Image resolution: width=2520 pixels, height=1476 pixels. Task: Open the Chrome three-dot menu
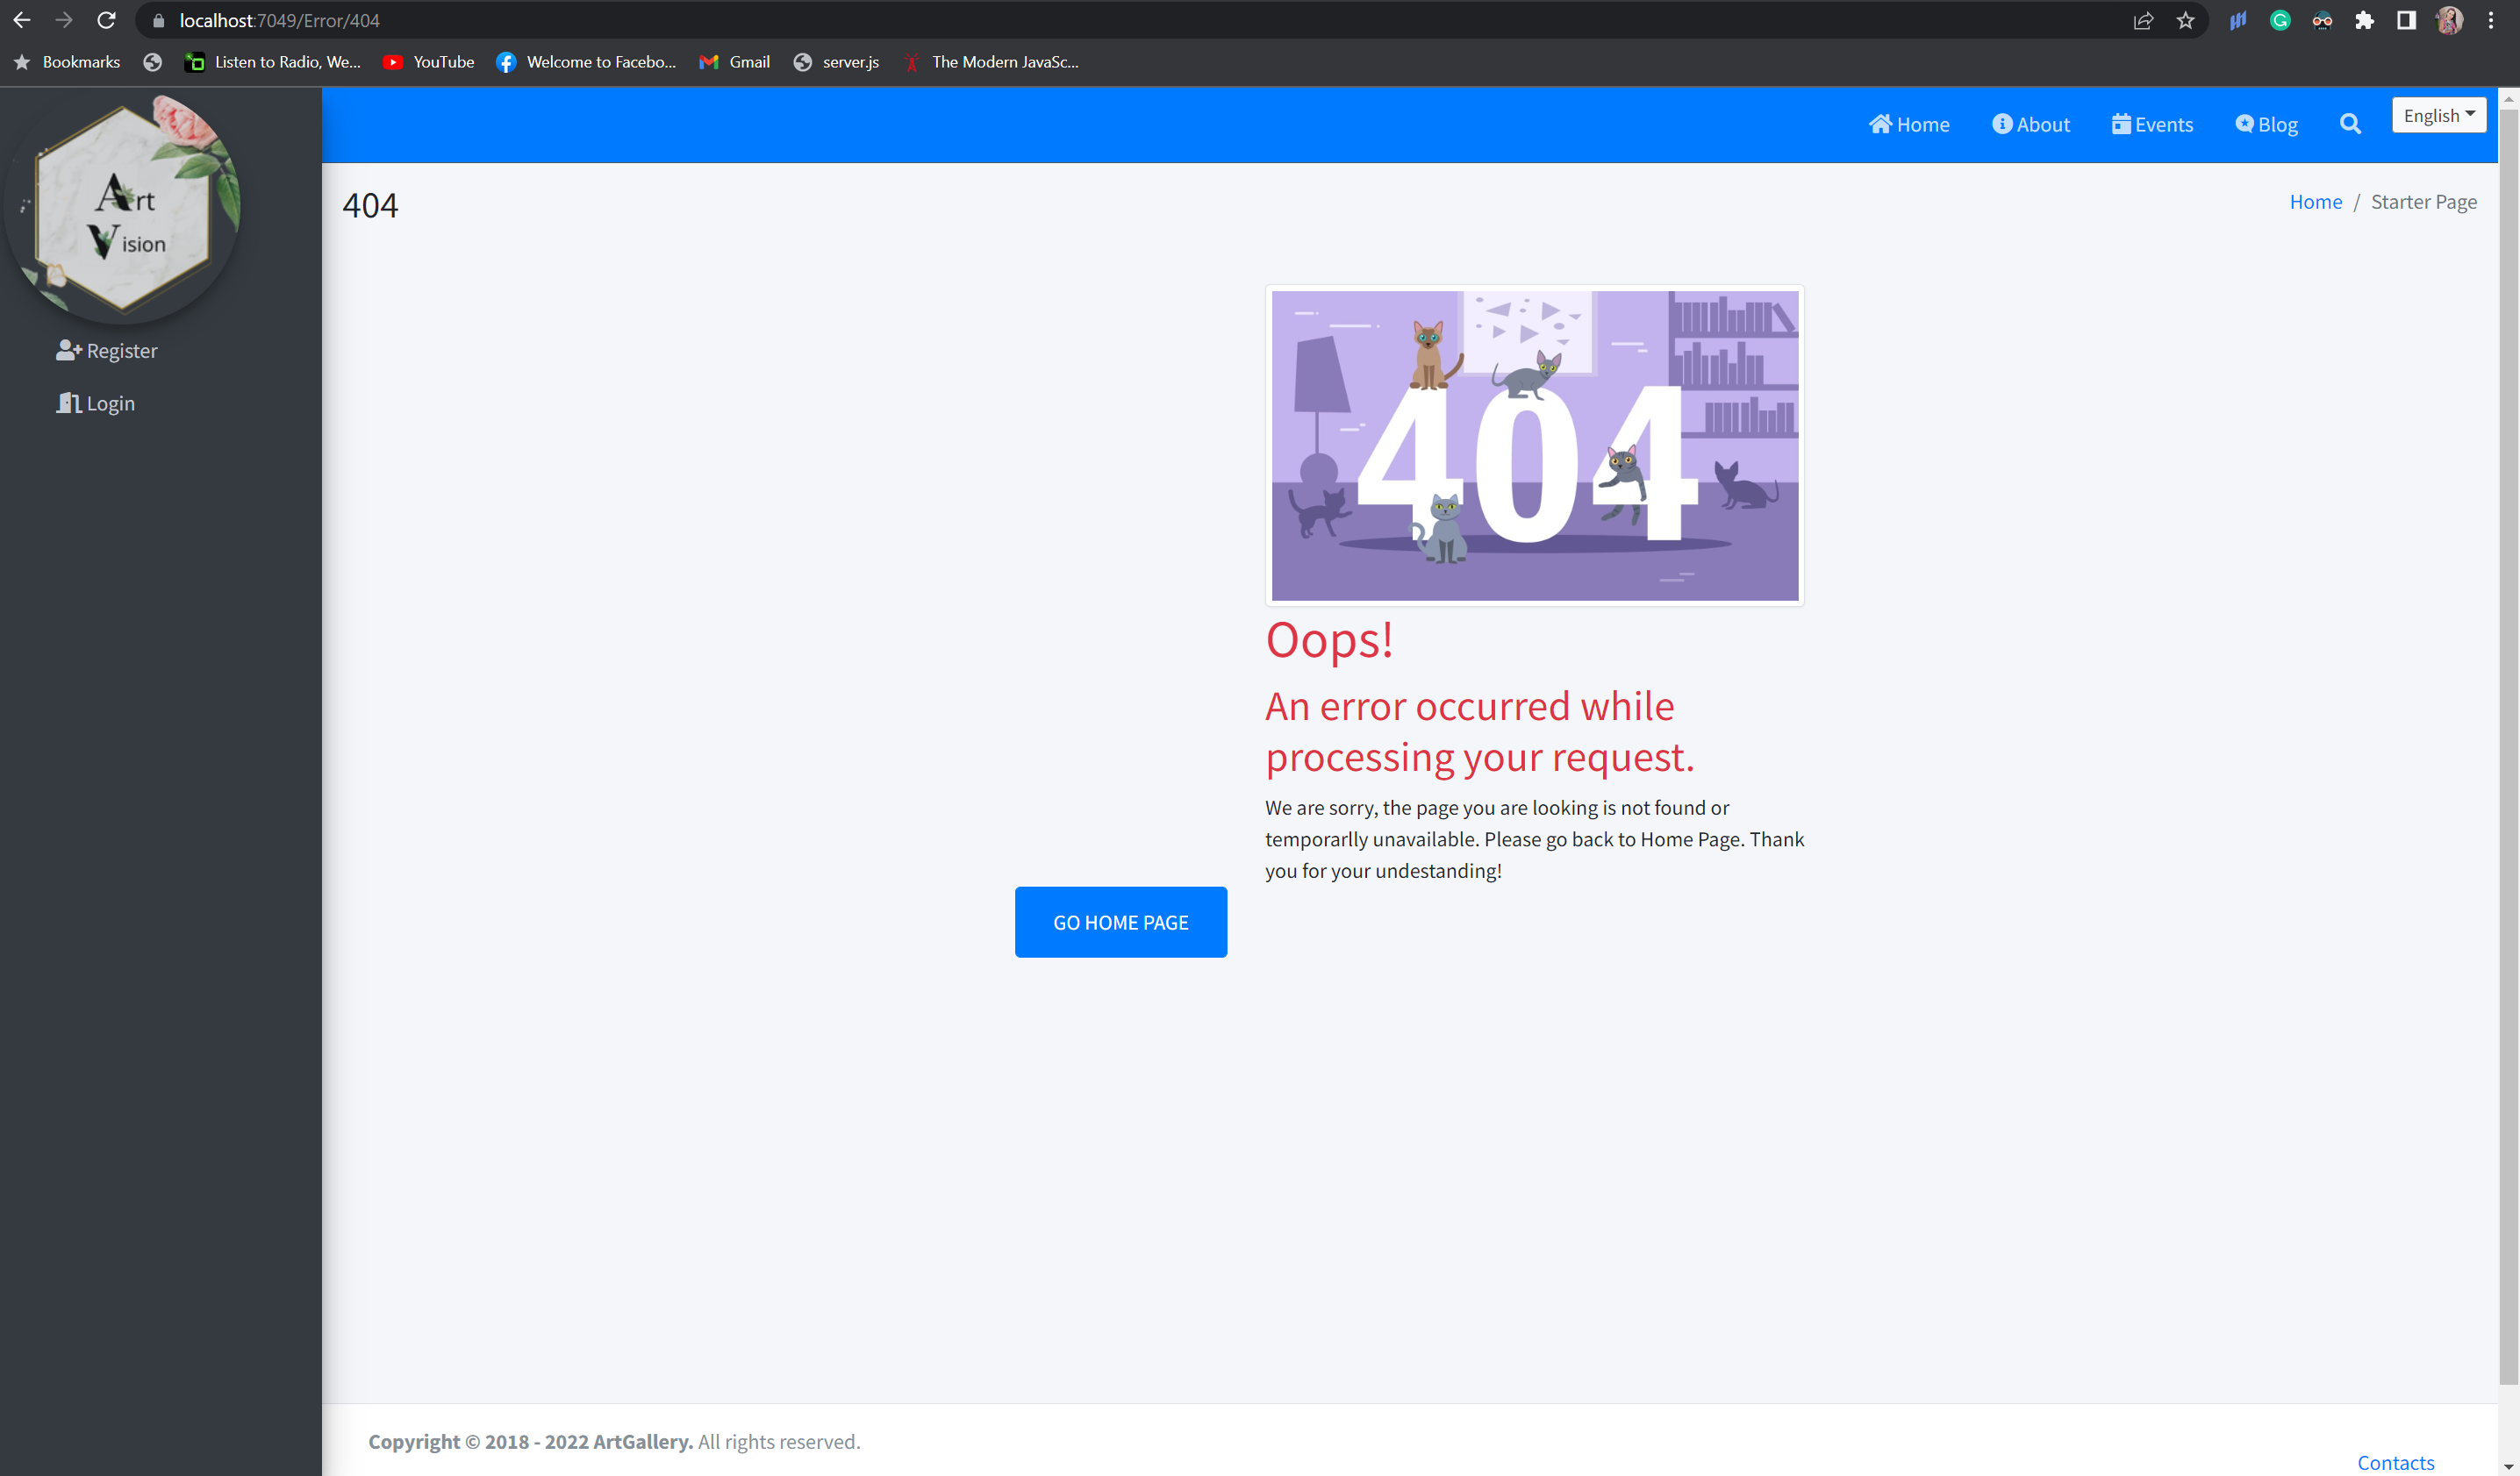click(x=2491, y=21)
